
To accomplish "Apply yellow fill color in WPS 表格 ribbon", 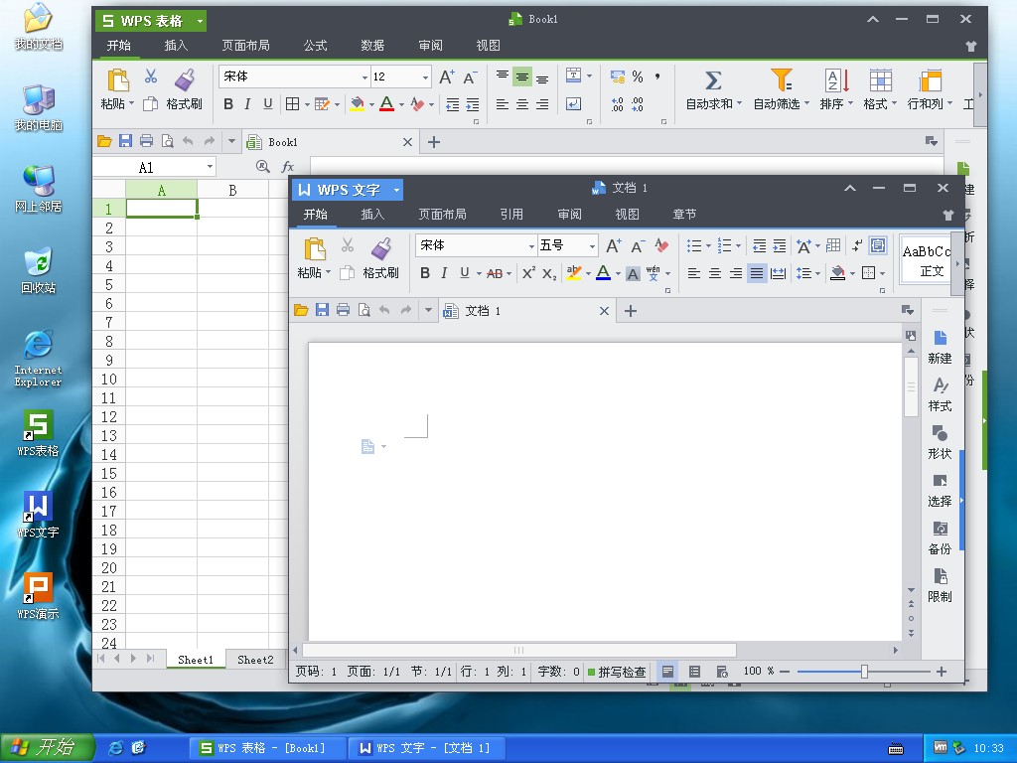I will pos(357,103).
